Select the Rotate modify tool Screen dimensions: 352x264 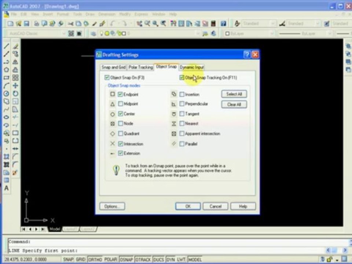tap(15, 93)
